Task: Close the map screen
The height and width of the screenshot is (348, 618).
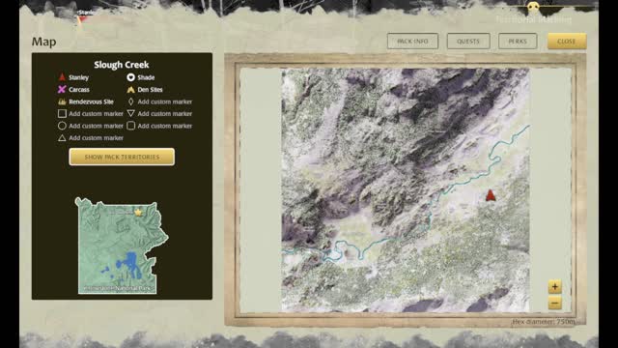Action: (x=567, y=41)
